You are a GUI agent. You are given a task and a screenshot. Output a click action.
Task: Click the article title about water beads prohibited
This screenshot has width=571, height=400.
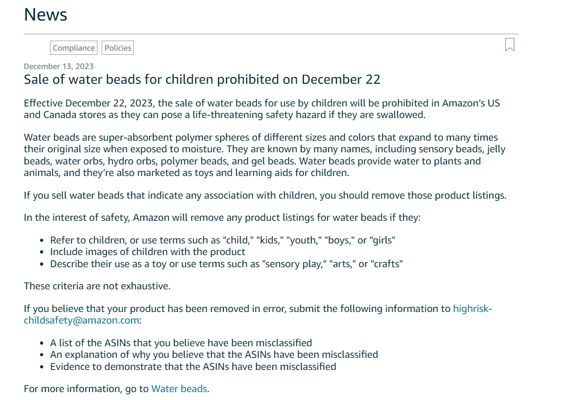(202, 80)
